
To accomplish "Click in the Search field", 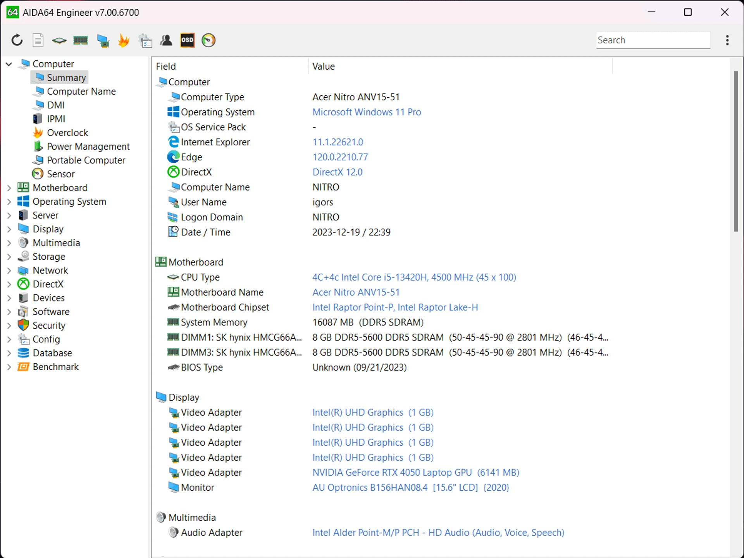I will (653, 40).
